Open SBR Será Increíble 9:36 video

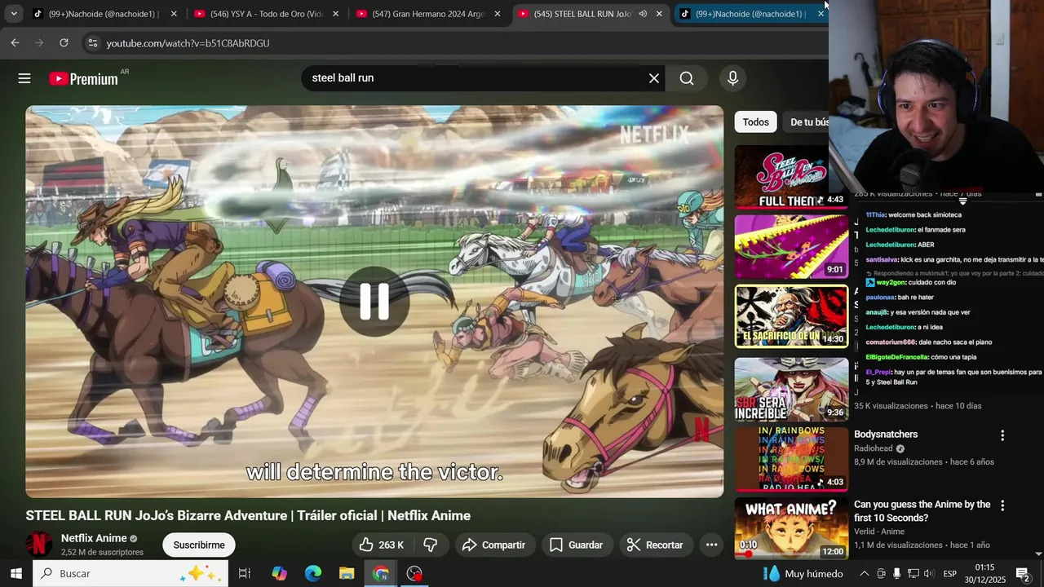(791, 389)
